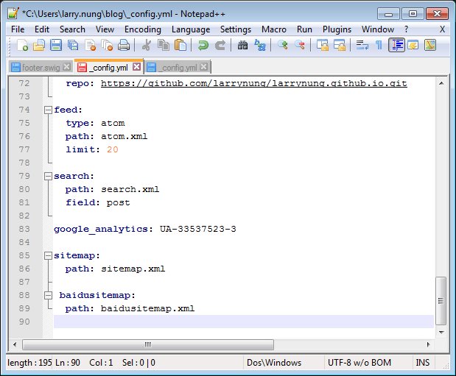Undo last edit with green arrow
The height and width of the screenshot is (376, 456).
pos(203,46)
